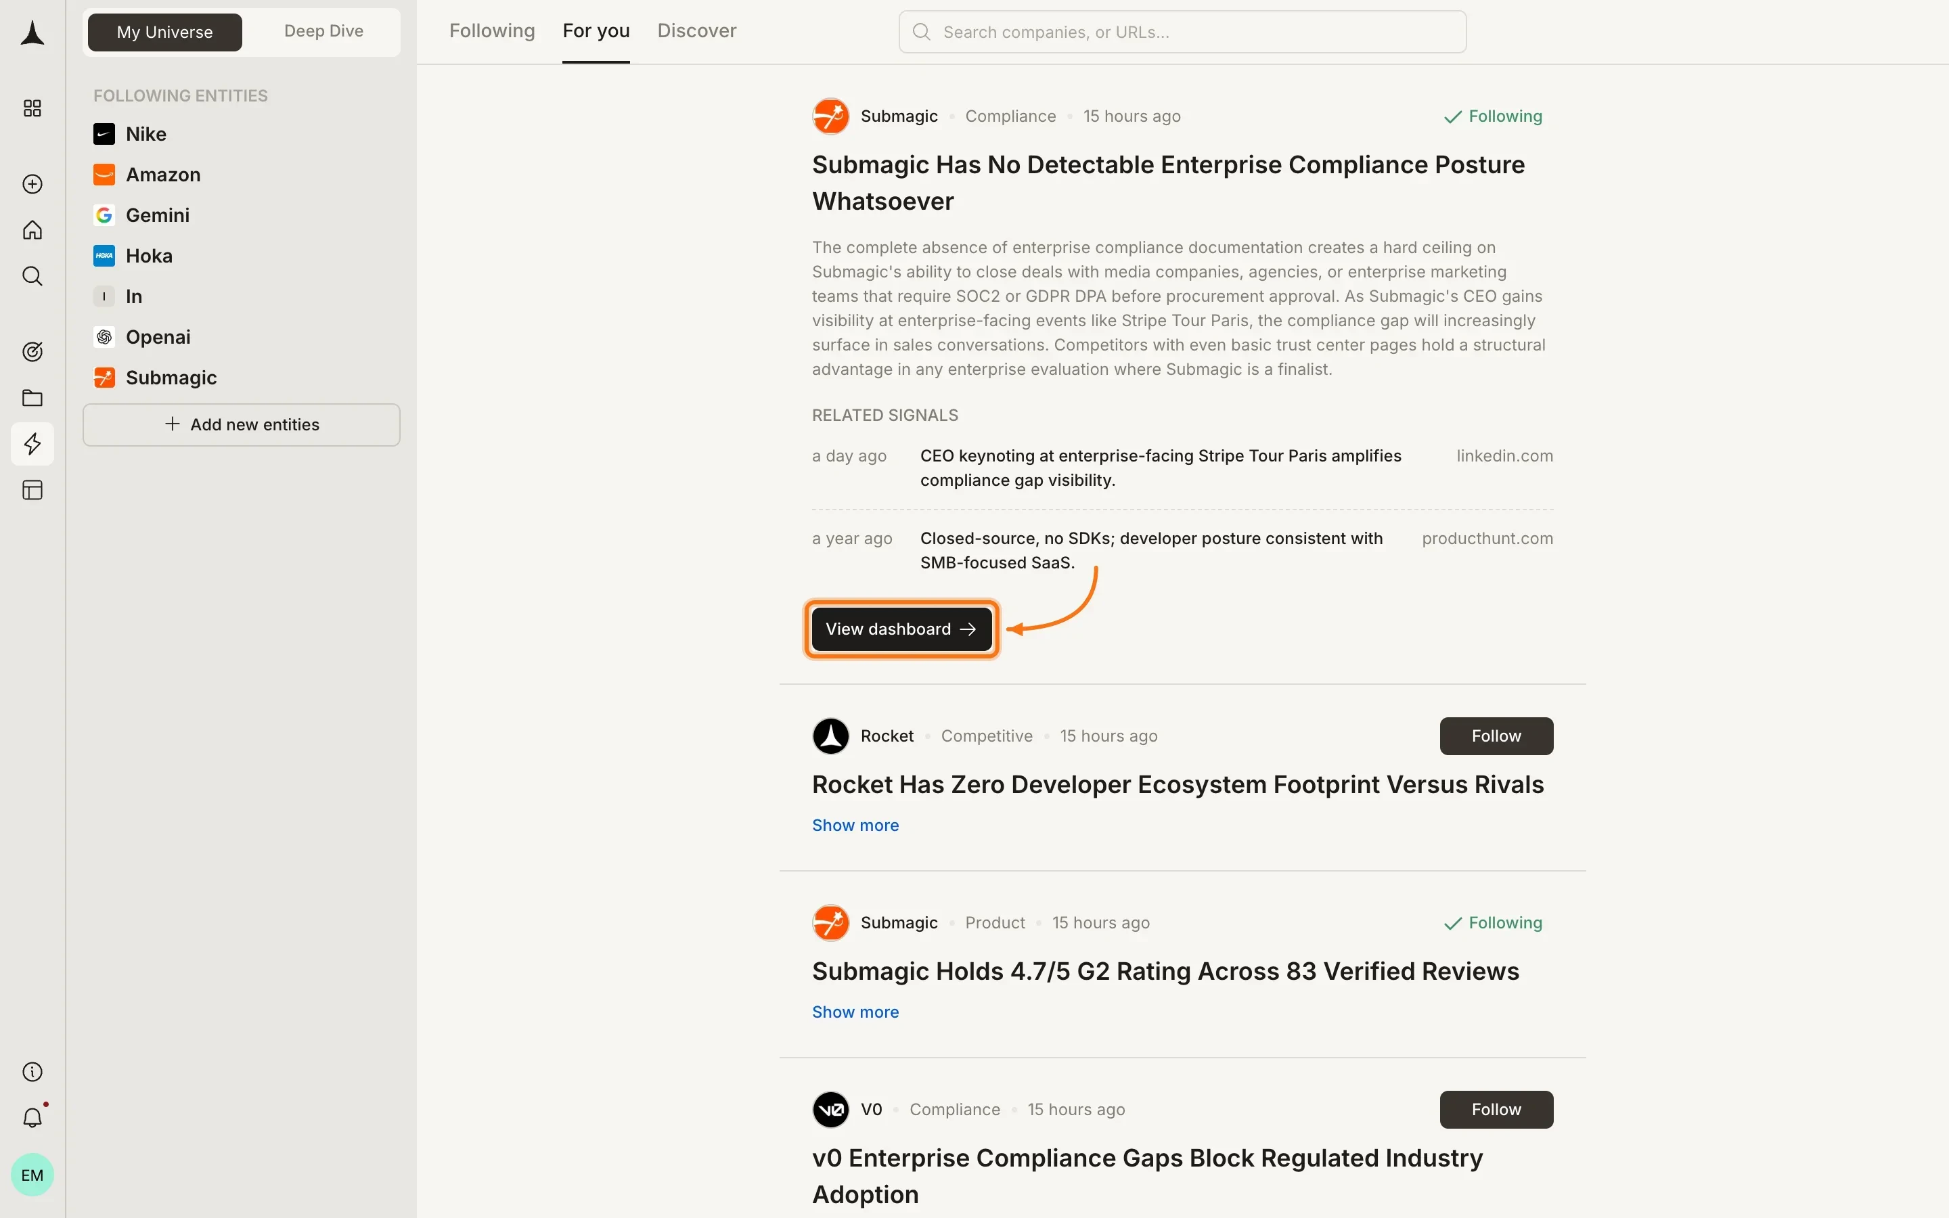Select Amazon in following entities

coord(162,175)
